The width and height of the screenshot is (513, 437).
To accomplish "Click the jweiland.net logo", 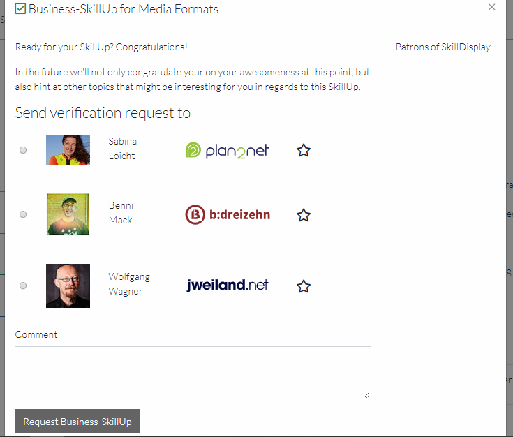I will pos(227,285).
